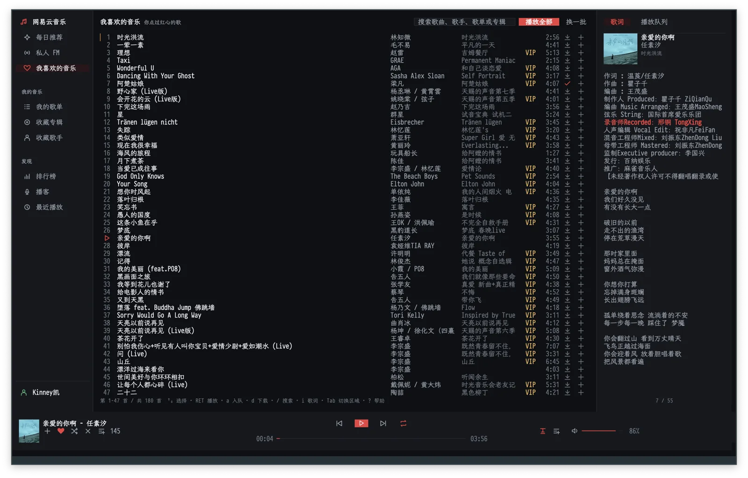This screenshot has height=478, width=748.
Task: Open 收藏专辑 saved albums
Action: coord(43,123)
